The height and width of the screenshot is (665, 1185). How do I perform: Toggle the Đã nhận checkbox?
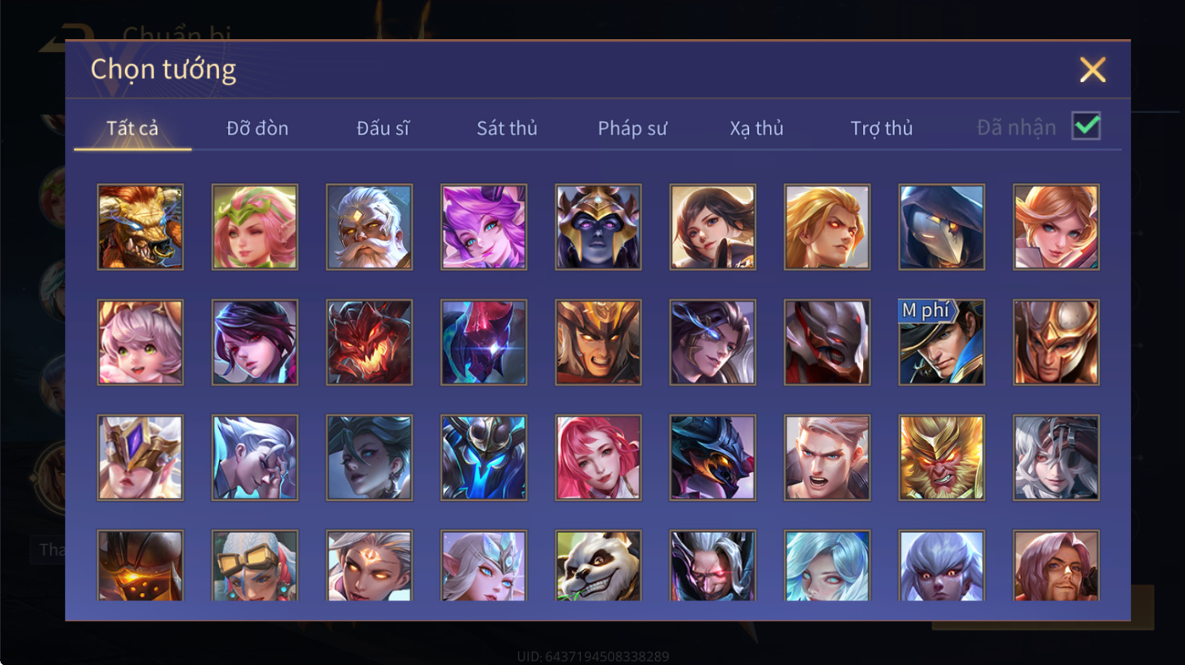(x=1086, y=127)
